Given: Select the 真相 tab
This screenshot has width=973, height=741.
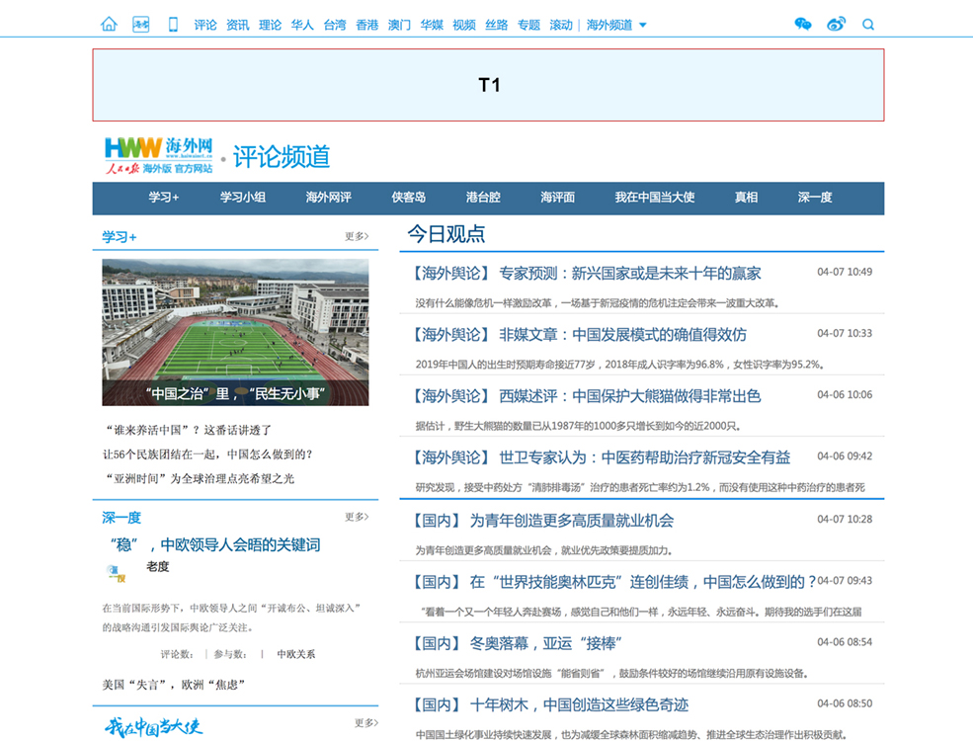Looking at the screenshot, I should (x=746, y=198).
